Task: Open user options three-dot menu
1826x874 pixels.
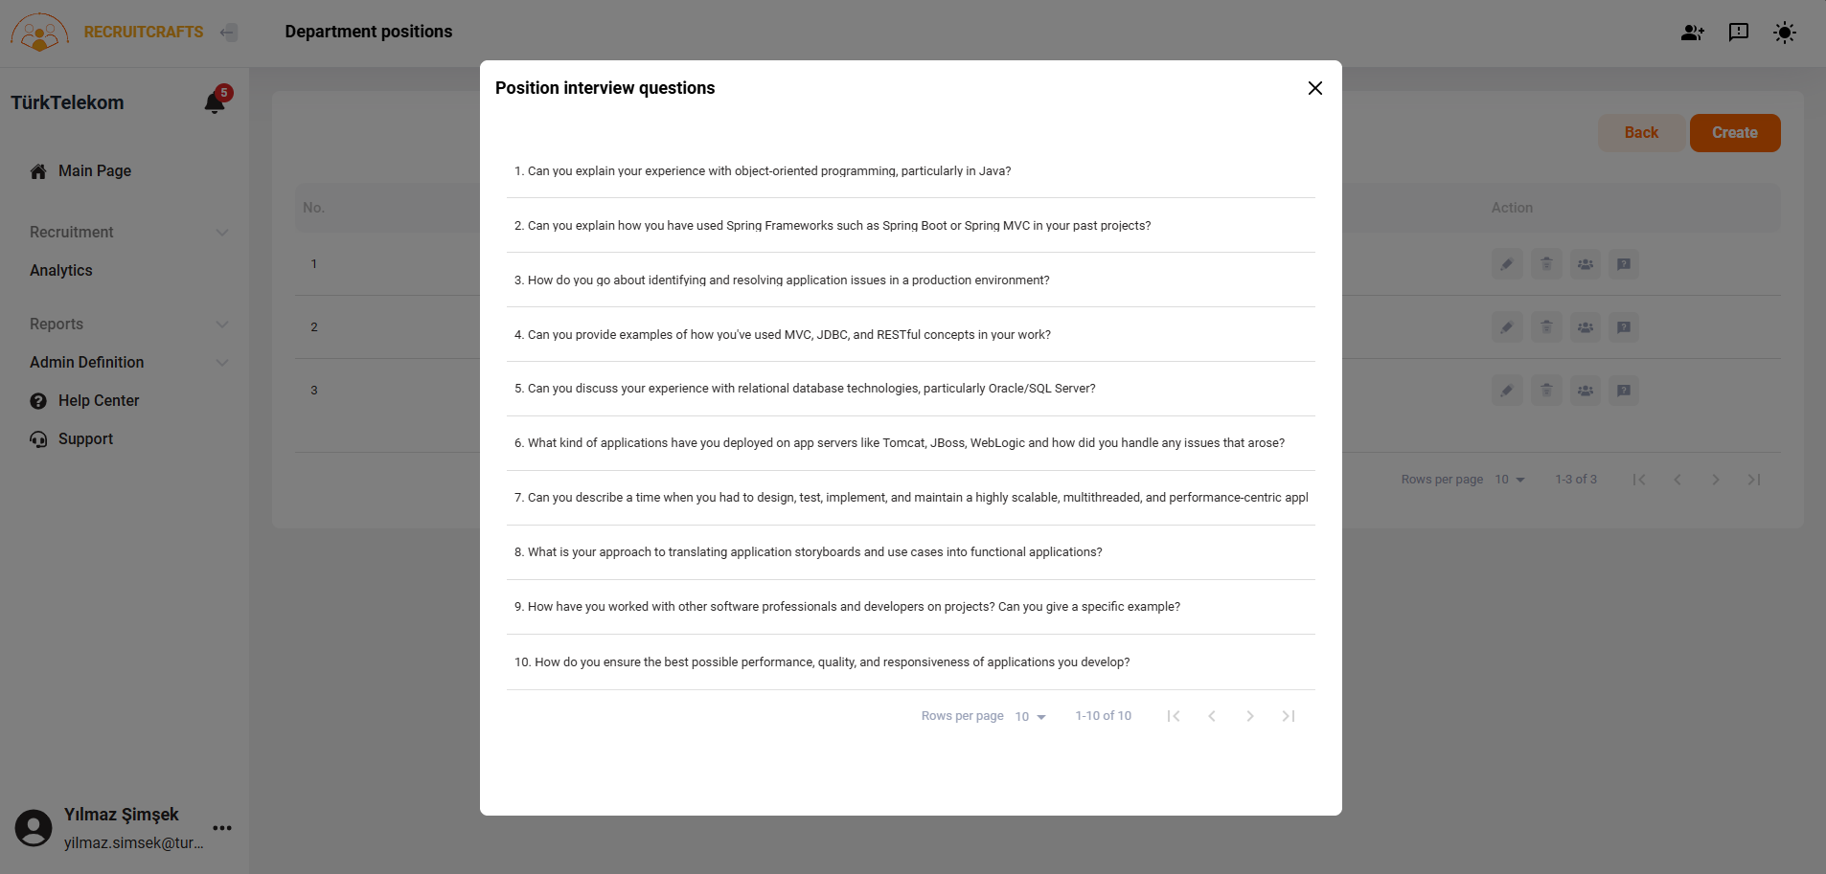Action: click(222, 828)
